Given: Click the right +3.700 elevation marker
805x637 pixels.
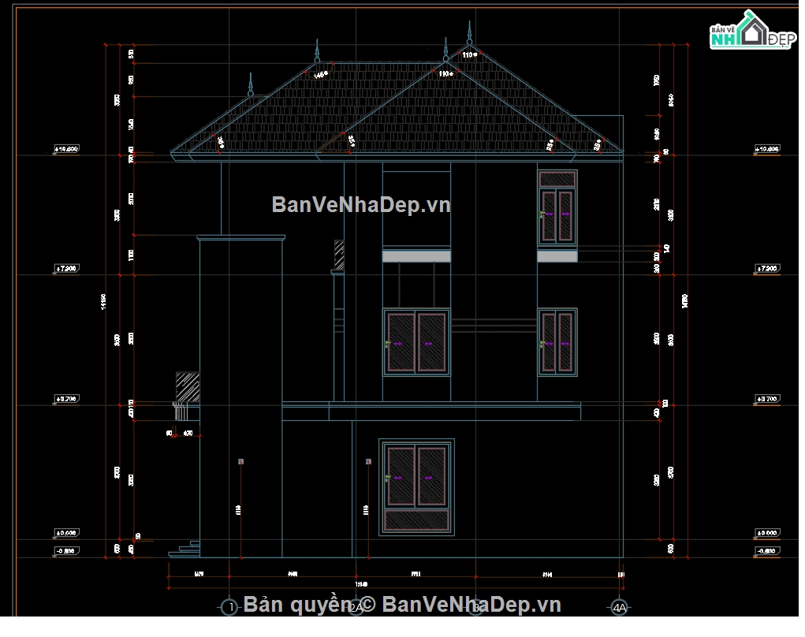Looking at the screenshot, I should 767,400.
